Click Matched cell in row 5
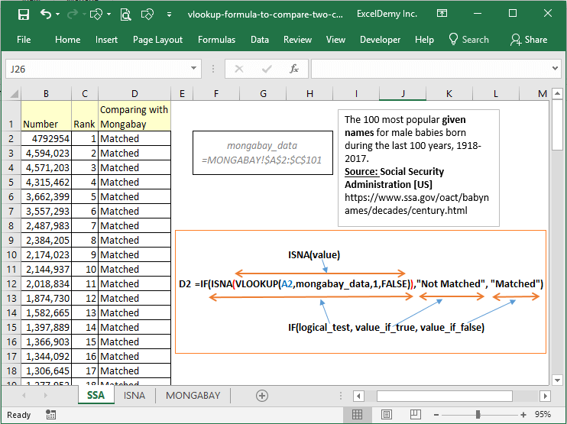567x424 pixels. tap(134, 183)
